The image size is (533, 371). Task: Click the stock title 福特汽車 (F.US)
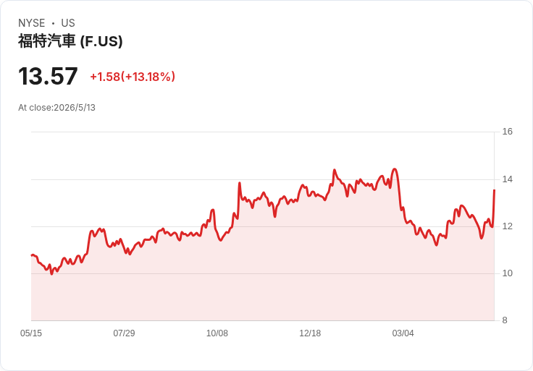(70, 41)
